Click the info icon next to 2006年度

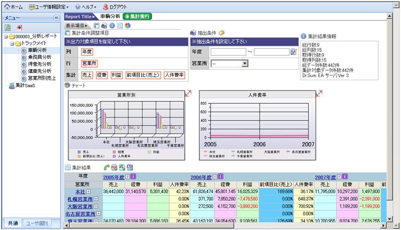[221, 177]
